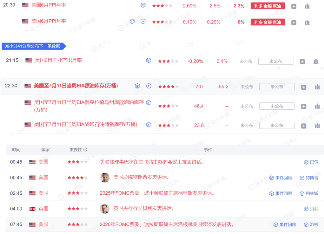
Task: Play video for 美国6月PPI月率
Action: point(143,21)
